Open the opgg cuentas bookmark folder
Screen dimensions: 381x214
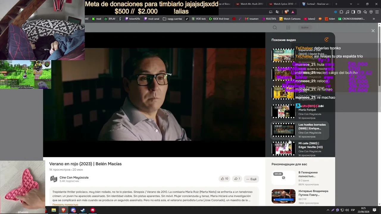coord(172,19)
